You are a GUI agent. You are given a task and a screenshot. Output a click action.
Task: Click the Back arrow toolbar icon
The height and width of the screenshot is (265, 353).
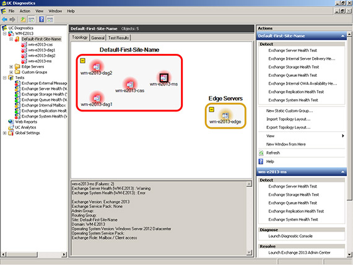pos(4,20)
